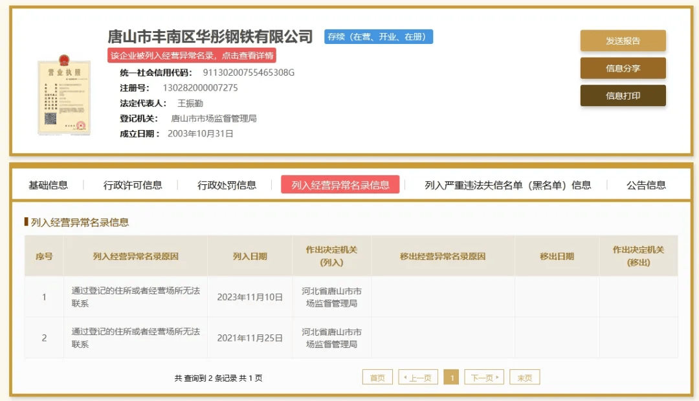Click registration authority 唐山市市场监督管理局
The height and width of the screenshot is (401, 699).
tap(214, 118)
